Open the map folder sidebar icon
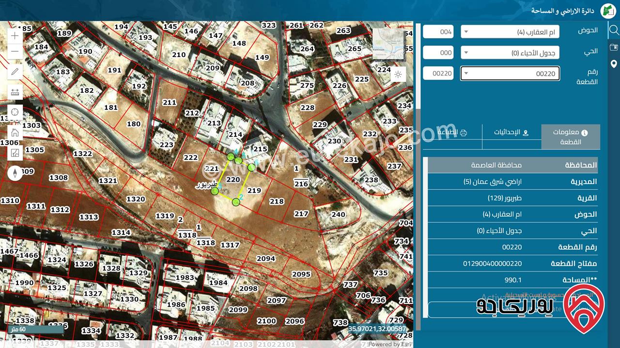Screen dimensions: 620x348 pos(614,47)
